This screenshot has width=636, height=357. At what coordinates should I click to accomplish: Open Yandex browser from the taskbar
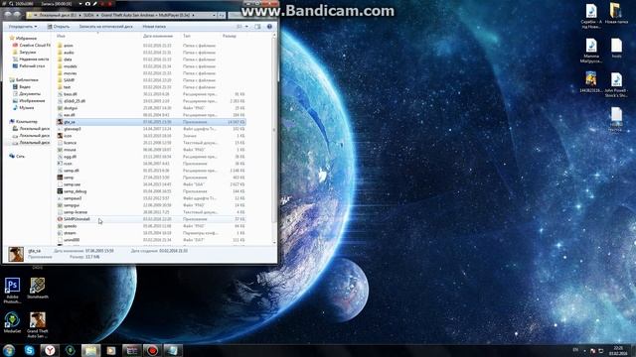click(x=50, y=350)
